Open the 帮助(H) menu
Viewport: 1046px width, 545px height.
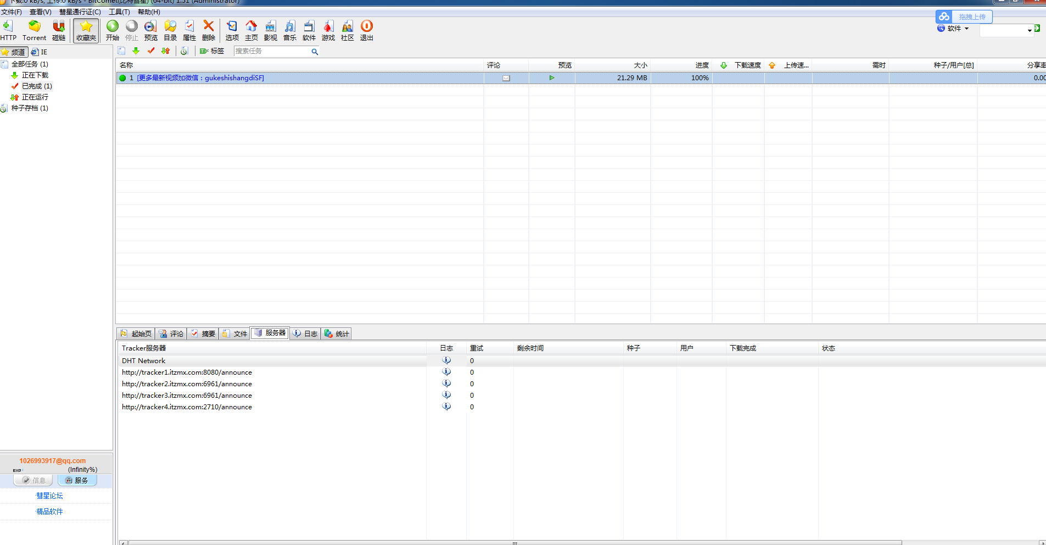tap(149, 12)
